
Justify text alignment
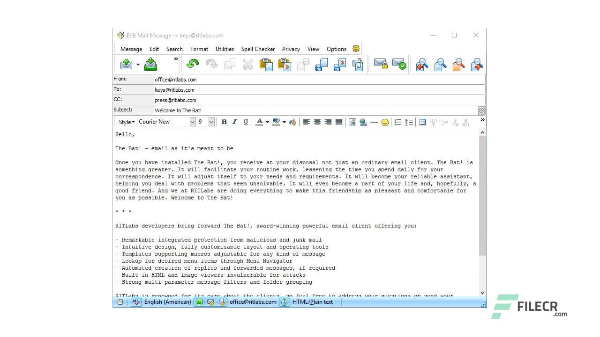339,122
